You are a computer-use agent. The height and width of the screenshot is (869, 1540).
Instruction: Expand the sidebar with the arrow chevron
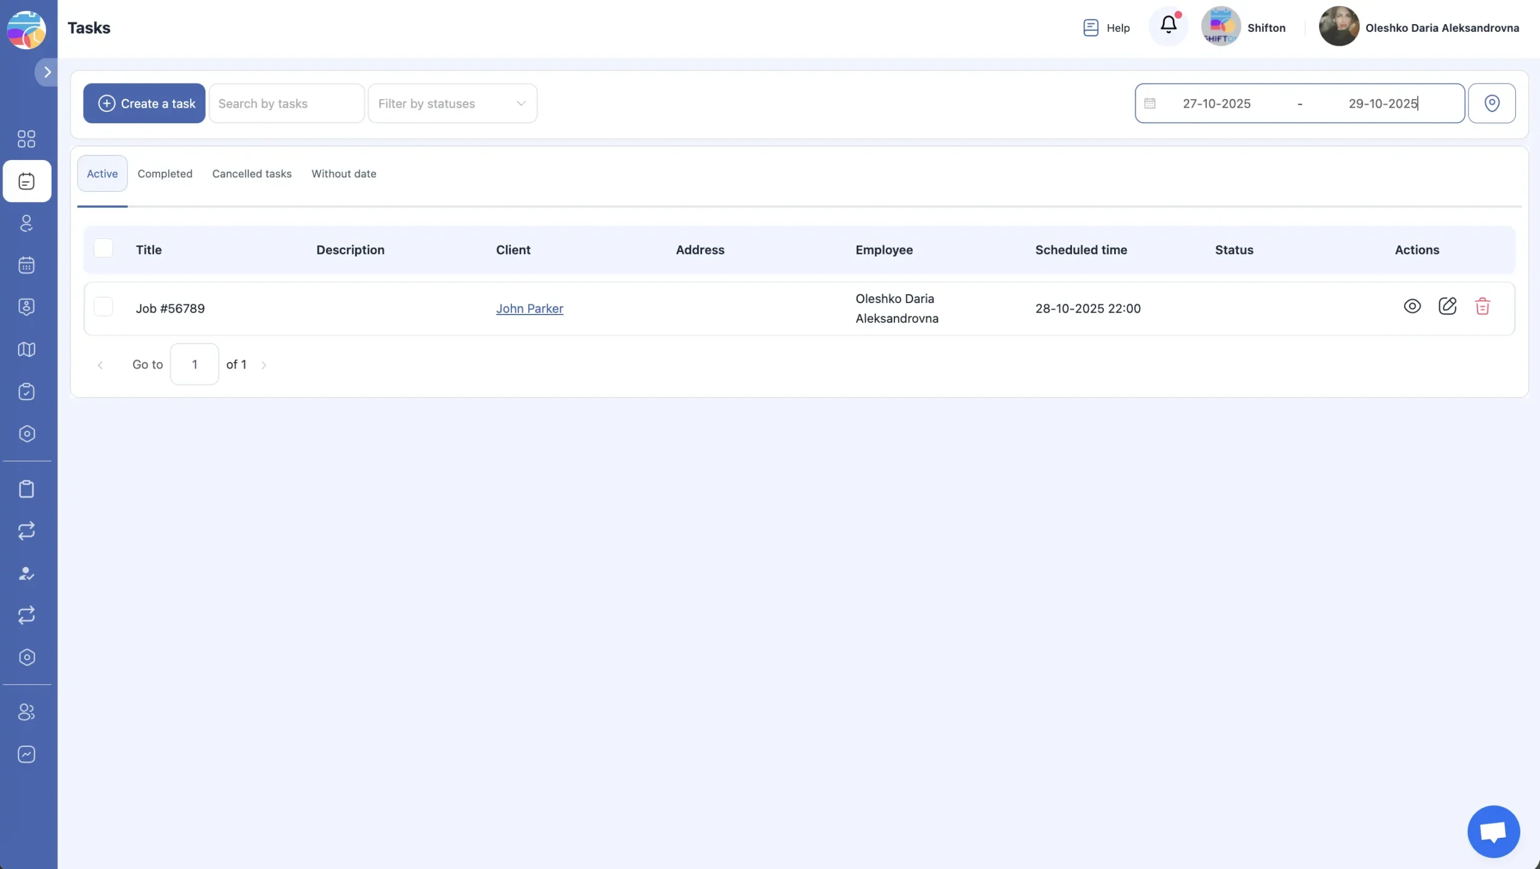pos(47,72)
